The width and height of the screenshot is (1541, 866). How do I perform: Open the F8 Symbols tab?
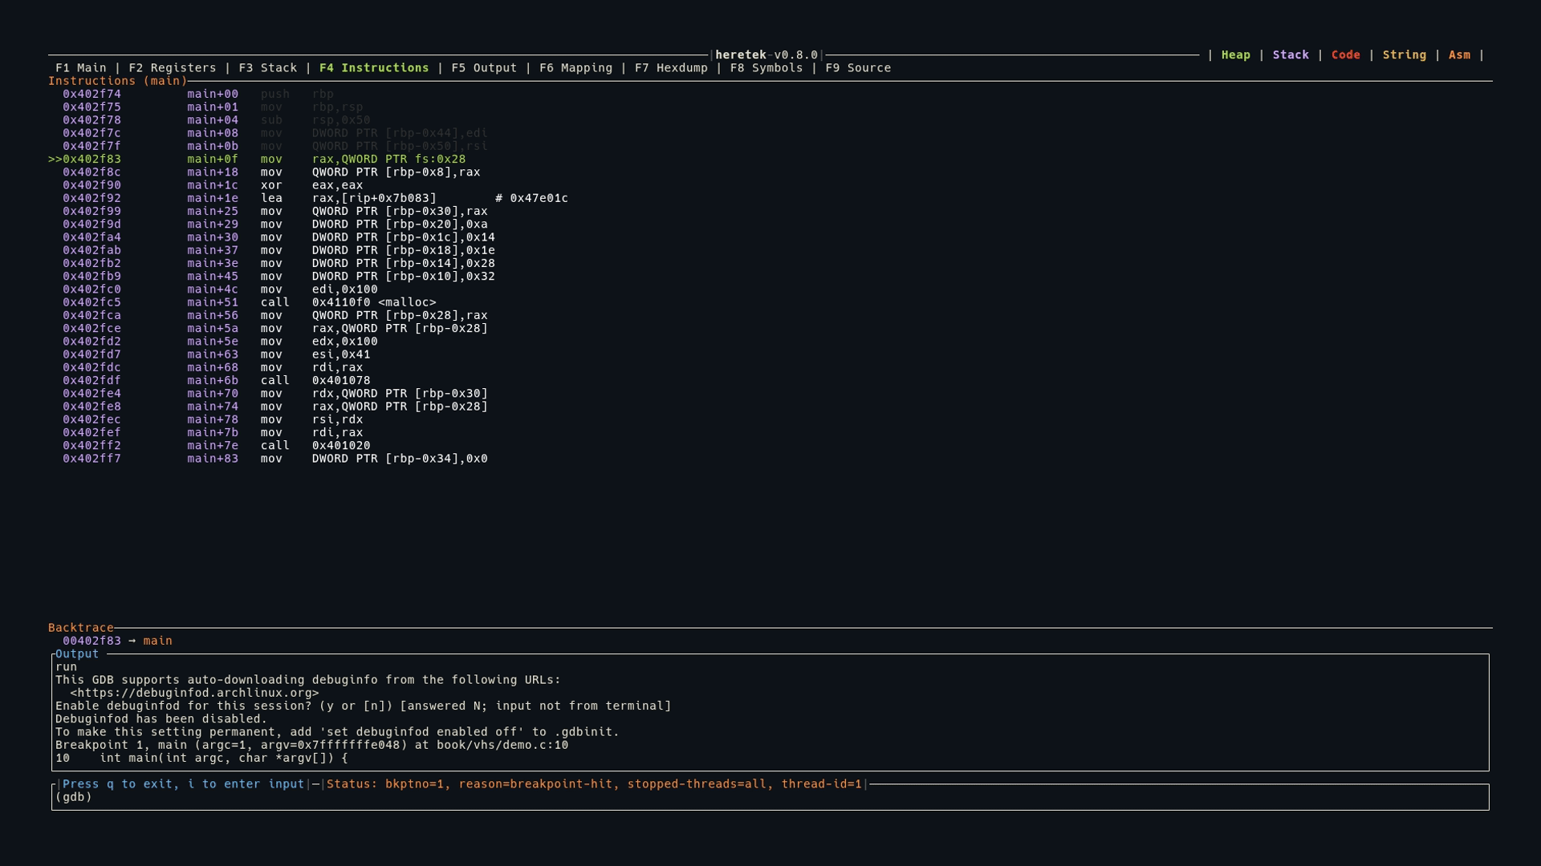(766, 68)
